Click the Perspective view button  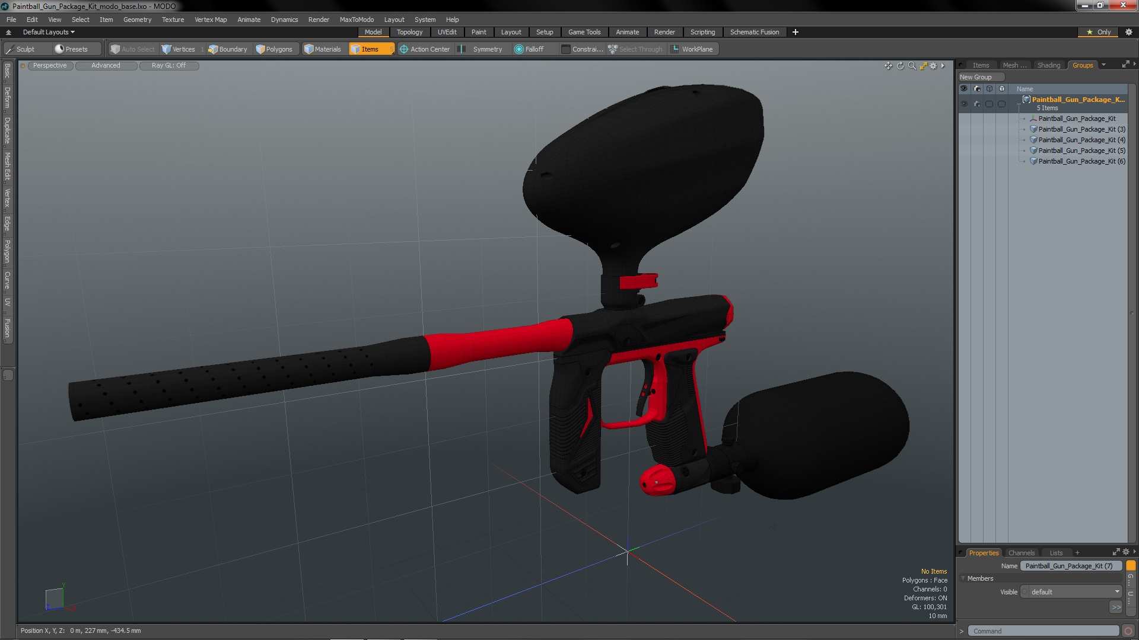point(50,66)
